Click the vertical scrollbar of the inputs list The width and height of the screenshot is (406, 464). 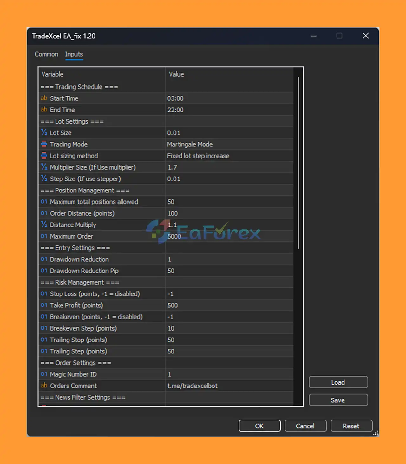[x=298, y=163]
